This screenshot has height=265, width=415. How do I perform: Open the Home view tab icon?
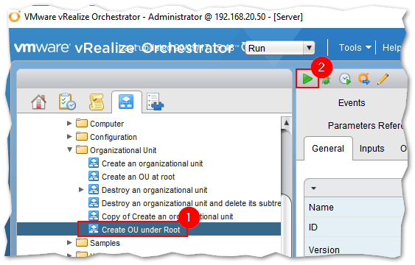click(38, 102)
